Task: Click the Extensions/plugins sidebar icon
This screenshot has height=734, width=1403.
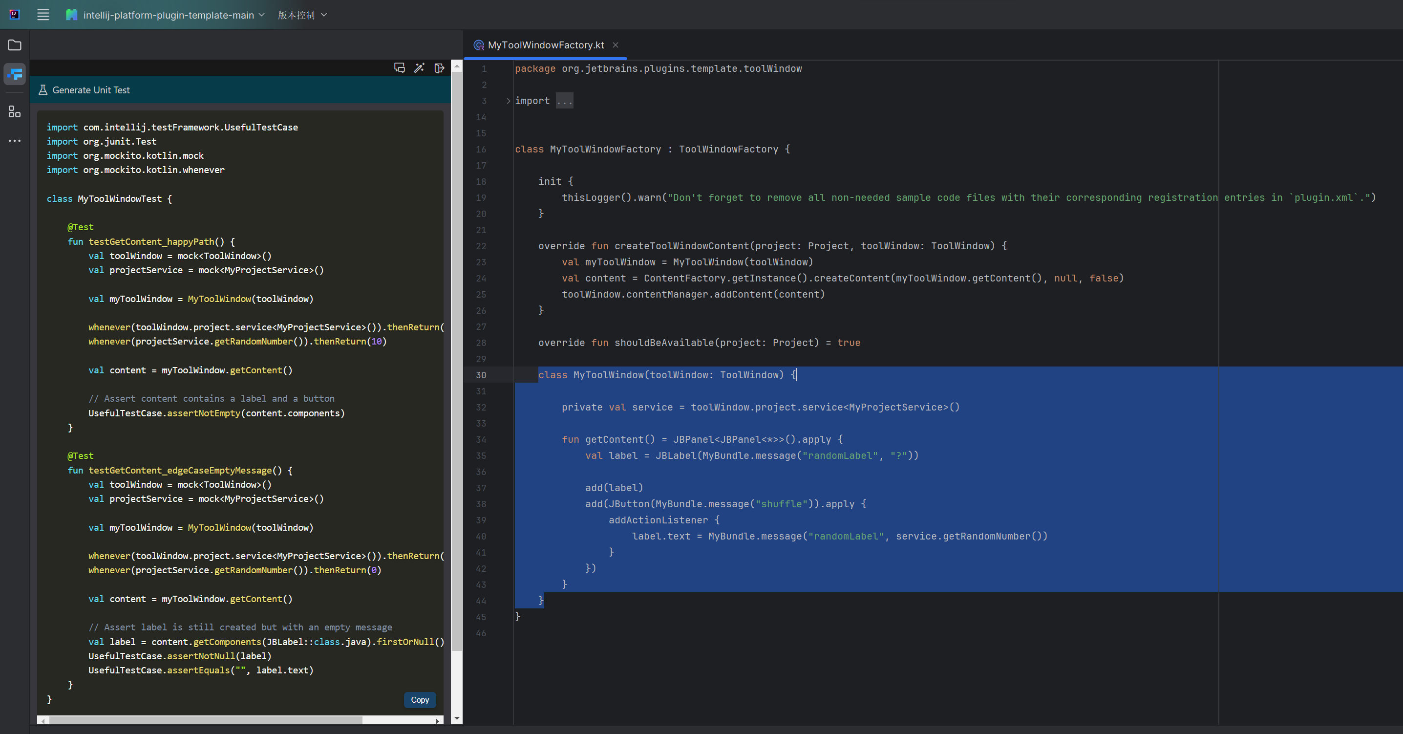Action: coord(14,111)
